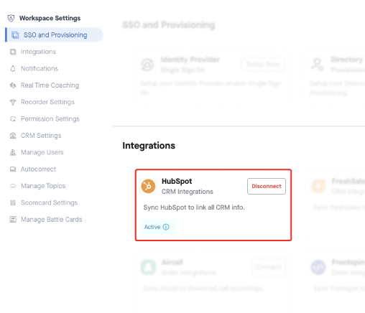Disconnect the HubSpot integration
This screenshot has width=365, height=313.
coord(267,186)
